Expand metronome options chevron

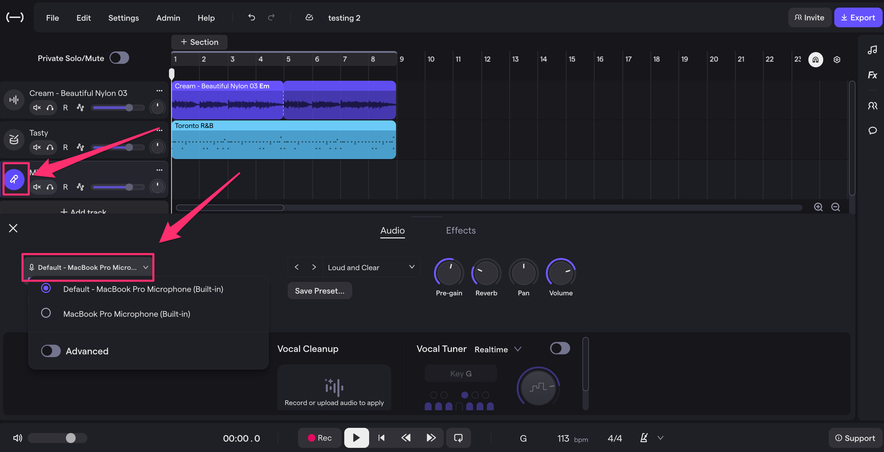[x=660, y=438]
